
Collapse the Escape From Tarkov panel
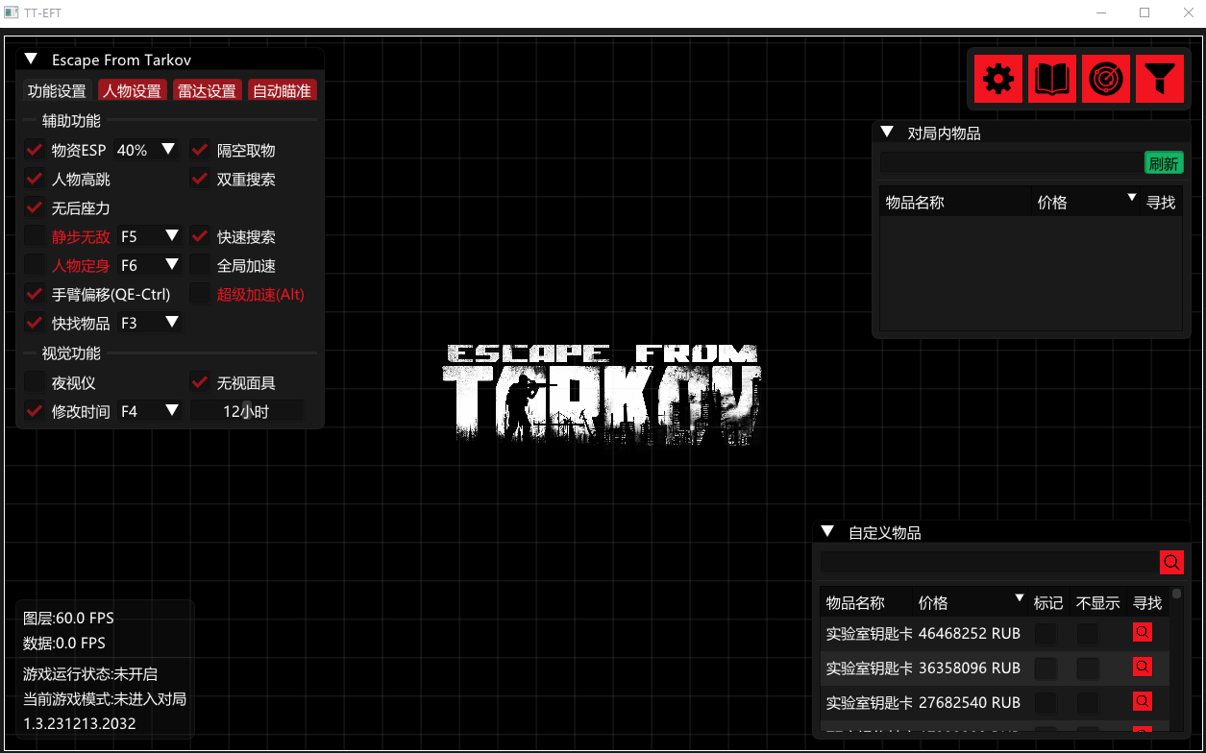coord(31,60)
